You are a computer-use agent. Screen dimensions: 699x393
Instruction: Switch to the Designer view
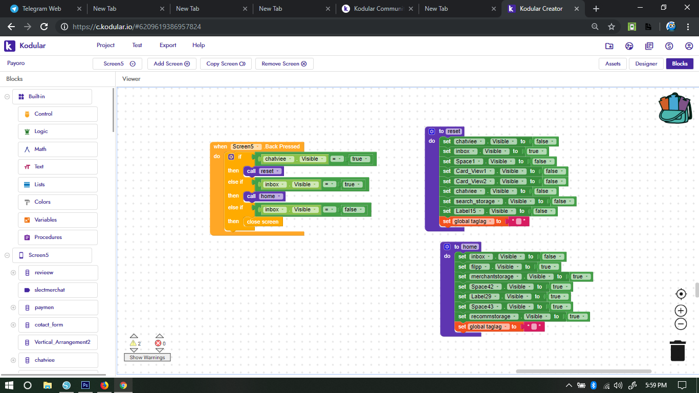[646, 64]
